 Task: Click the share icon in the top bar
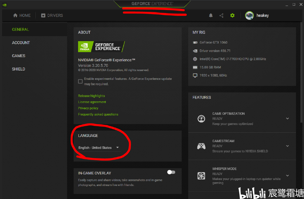tap(221, 15)
